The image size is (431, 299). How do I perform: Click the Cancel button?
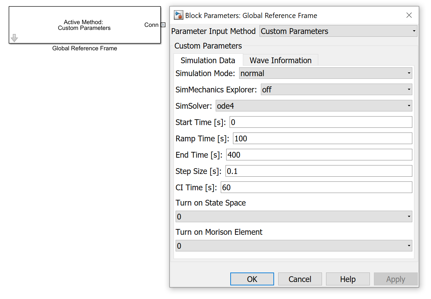[x=300, y=279]
